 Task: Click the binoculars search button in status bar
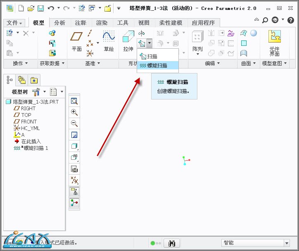172,243
